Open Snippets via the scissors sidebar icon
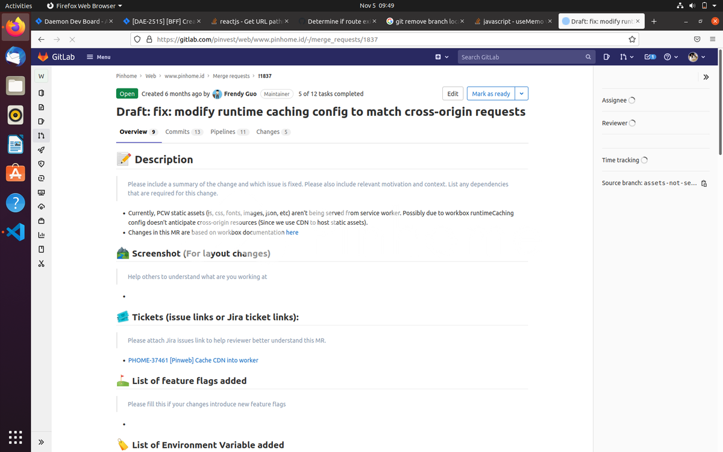723x452 pixels. tap(41, 263)
